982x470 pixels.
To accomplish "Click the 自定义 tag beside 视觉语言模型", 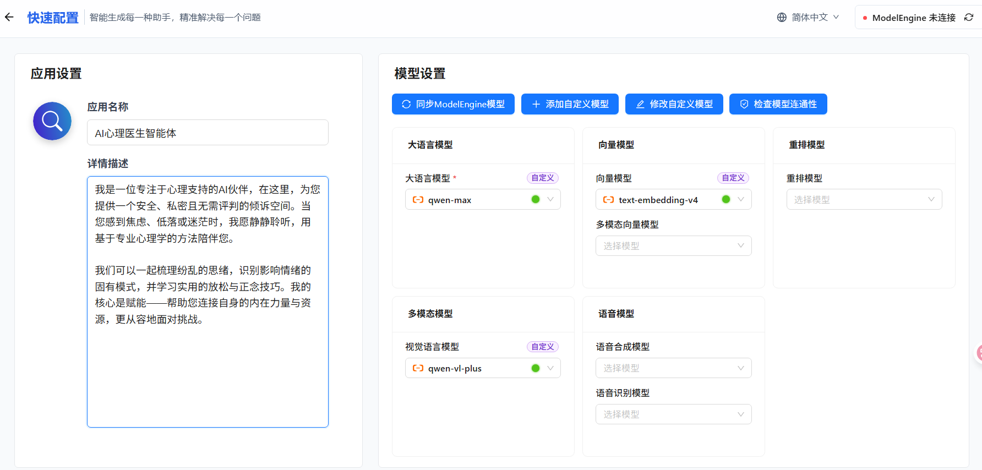I will (543, 347).
